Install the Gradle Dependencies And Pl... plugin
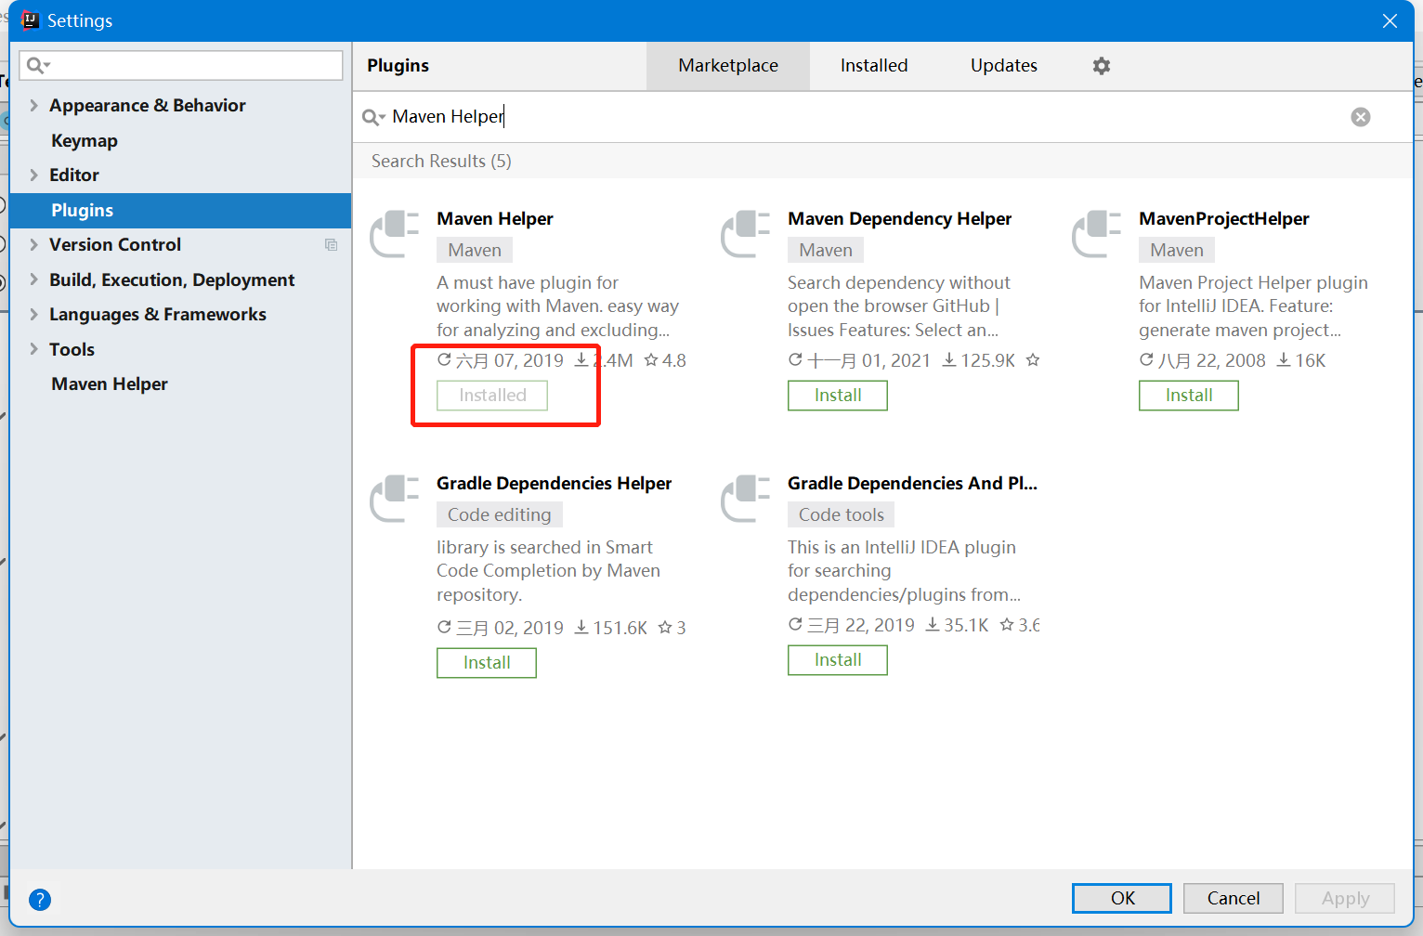1423x936 pixels. pyautogui.click(x=838, y=660)
